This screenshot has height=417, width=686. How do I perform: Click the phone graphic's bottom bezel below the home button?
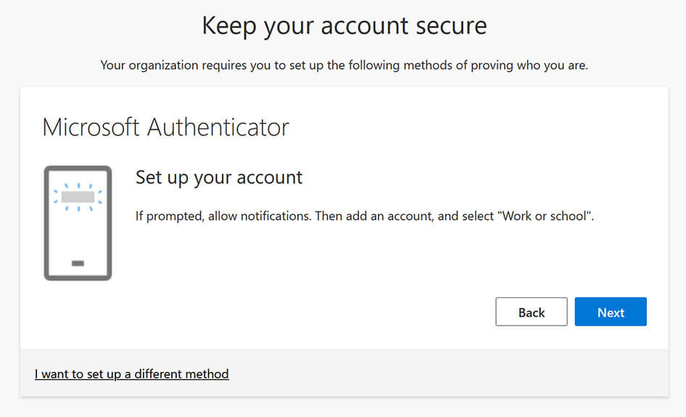pyautogui.click(x=78, y=276)
